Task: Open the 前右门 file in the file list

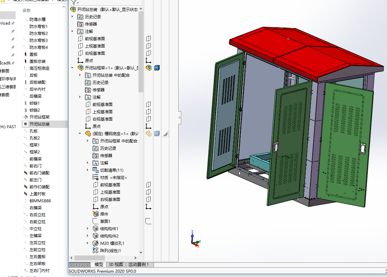Action: tap(35, 166)
